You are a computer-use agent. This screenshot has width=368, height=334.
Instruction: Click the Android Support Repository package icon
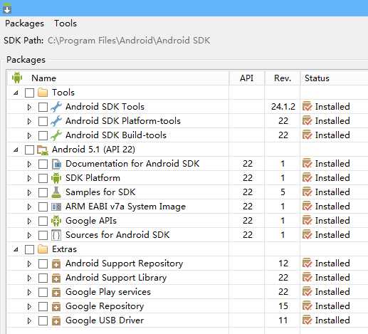tap(56, 263)
